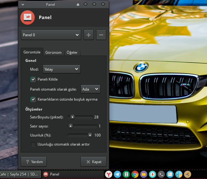Launch the terminal emulator from the taskbar
The image size is (207, 179).
[161, 174]
